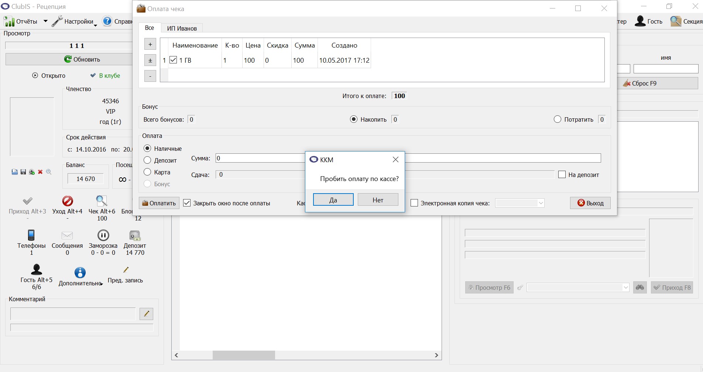The width and height of the screenshot is (703, 372).
Task: Click the scrollbar right arrow
Action: [436, 355]
